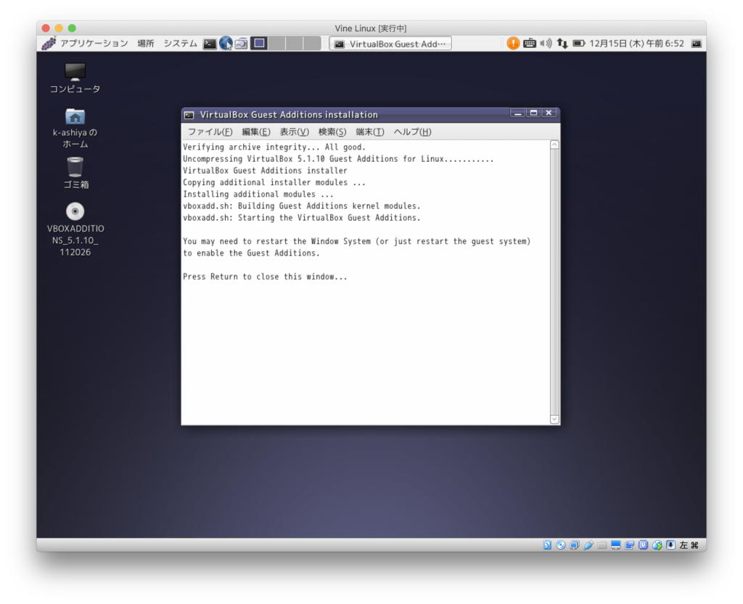Click the 'VirtualBox Guest Additions installer' line
This screenshot has height=604, width=743.
click(x=266, y=171)
